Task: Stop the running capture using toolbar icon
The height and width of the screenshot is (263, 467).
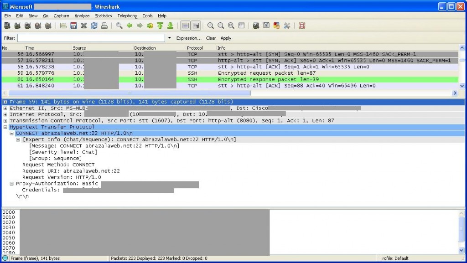Action: (x=39, y=26)
